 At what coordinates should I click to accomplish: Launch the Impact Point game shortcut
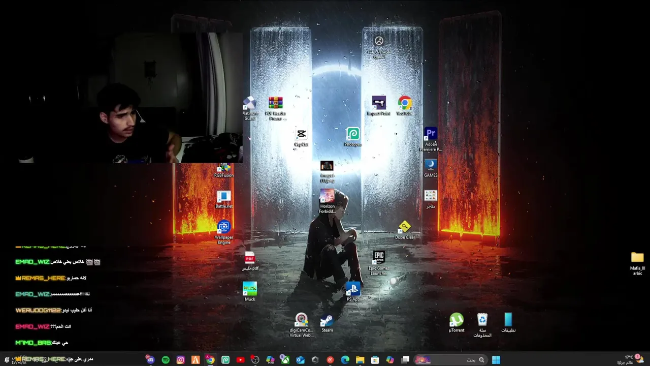(x=379, y=106)
